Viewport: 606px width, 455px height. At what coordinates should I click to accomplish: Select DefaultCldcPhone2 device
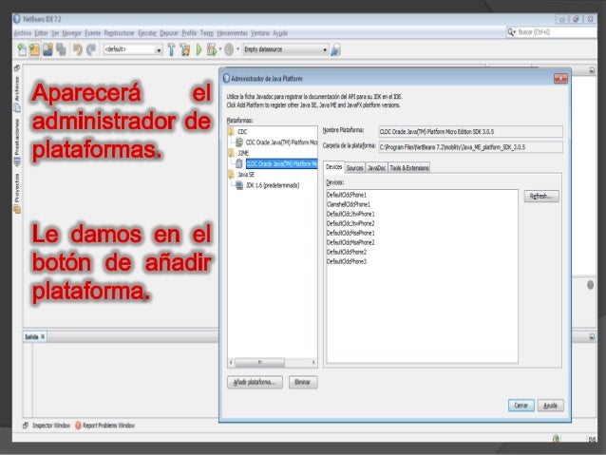(347, 252)
